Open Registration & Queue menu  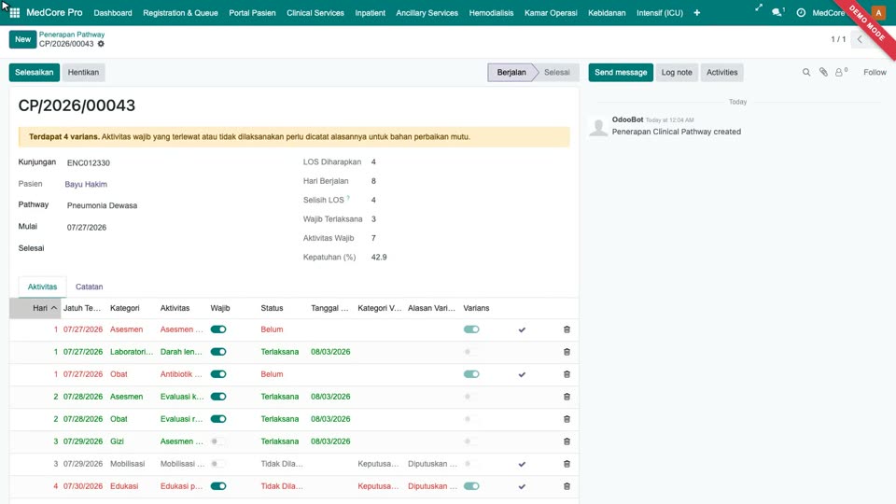(180, 12)
